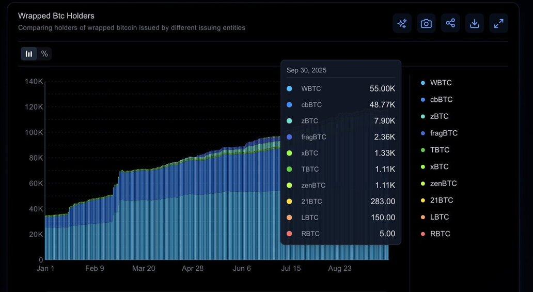This screenshot has width=533, height=292.
Task: Click the Wrapped Btc Holders title
Action: click(x=56, y=16)
